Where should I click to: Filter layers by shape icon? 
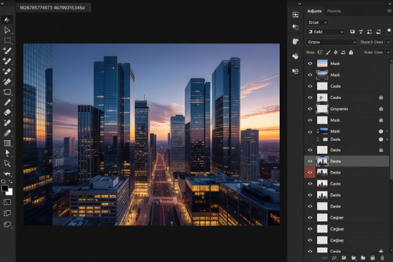(x=369, y=32)
